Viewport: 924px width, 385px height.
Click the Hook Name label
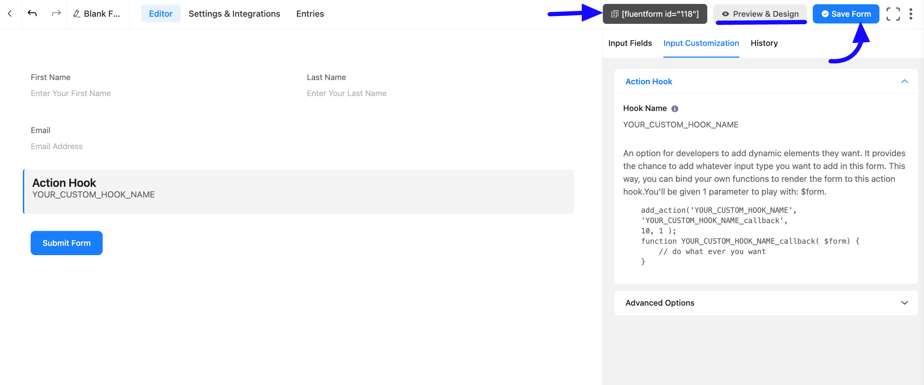pos(645,108)
